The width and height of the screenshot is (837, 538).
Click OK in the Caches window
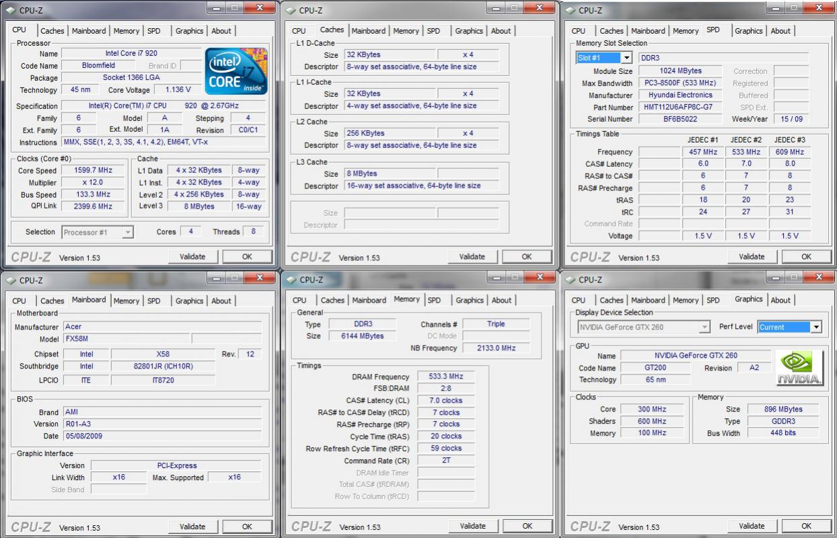[527, 257]
